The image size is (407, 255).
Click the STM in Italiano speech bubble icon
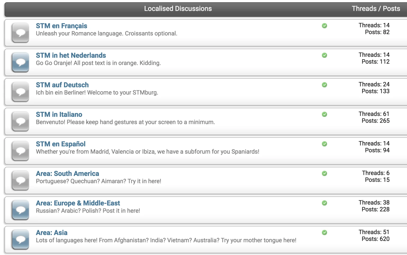click(x=20, y=121)
